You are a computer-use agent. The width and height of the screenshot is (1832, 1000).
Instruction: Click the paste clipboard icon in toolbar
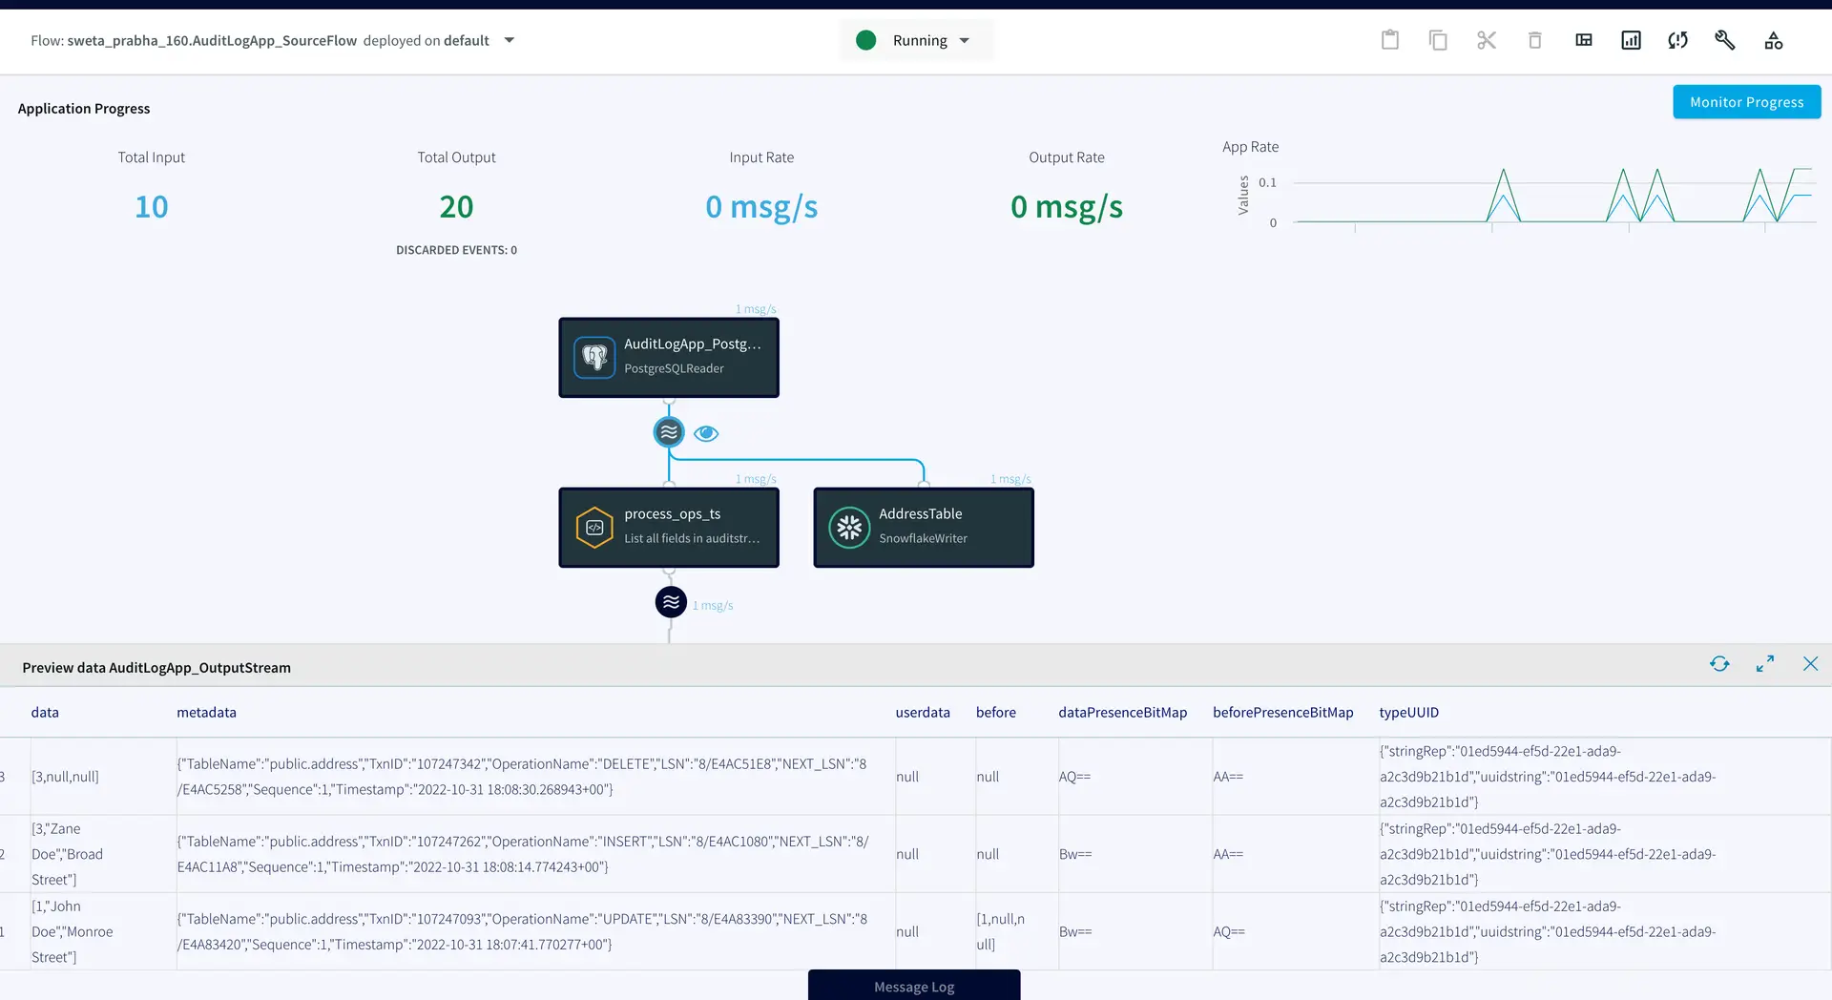[1390, 40]
